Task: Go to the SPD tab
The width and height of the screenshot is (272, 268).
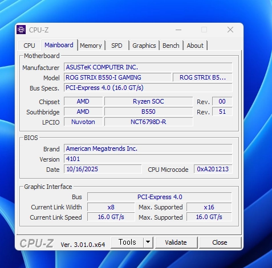Action: [x=117, y=46]
